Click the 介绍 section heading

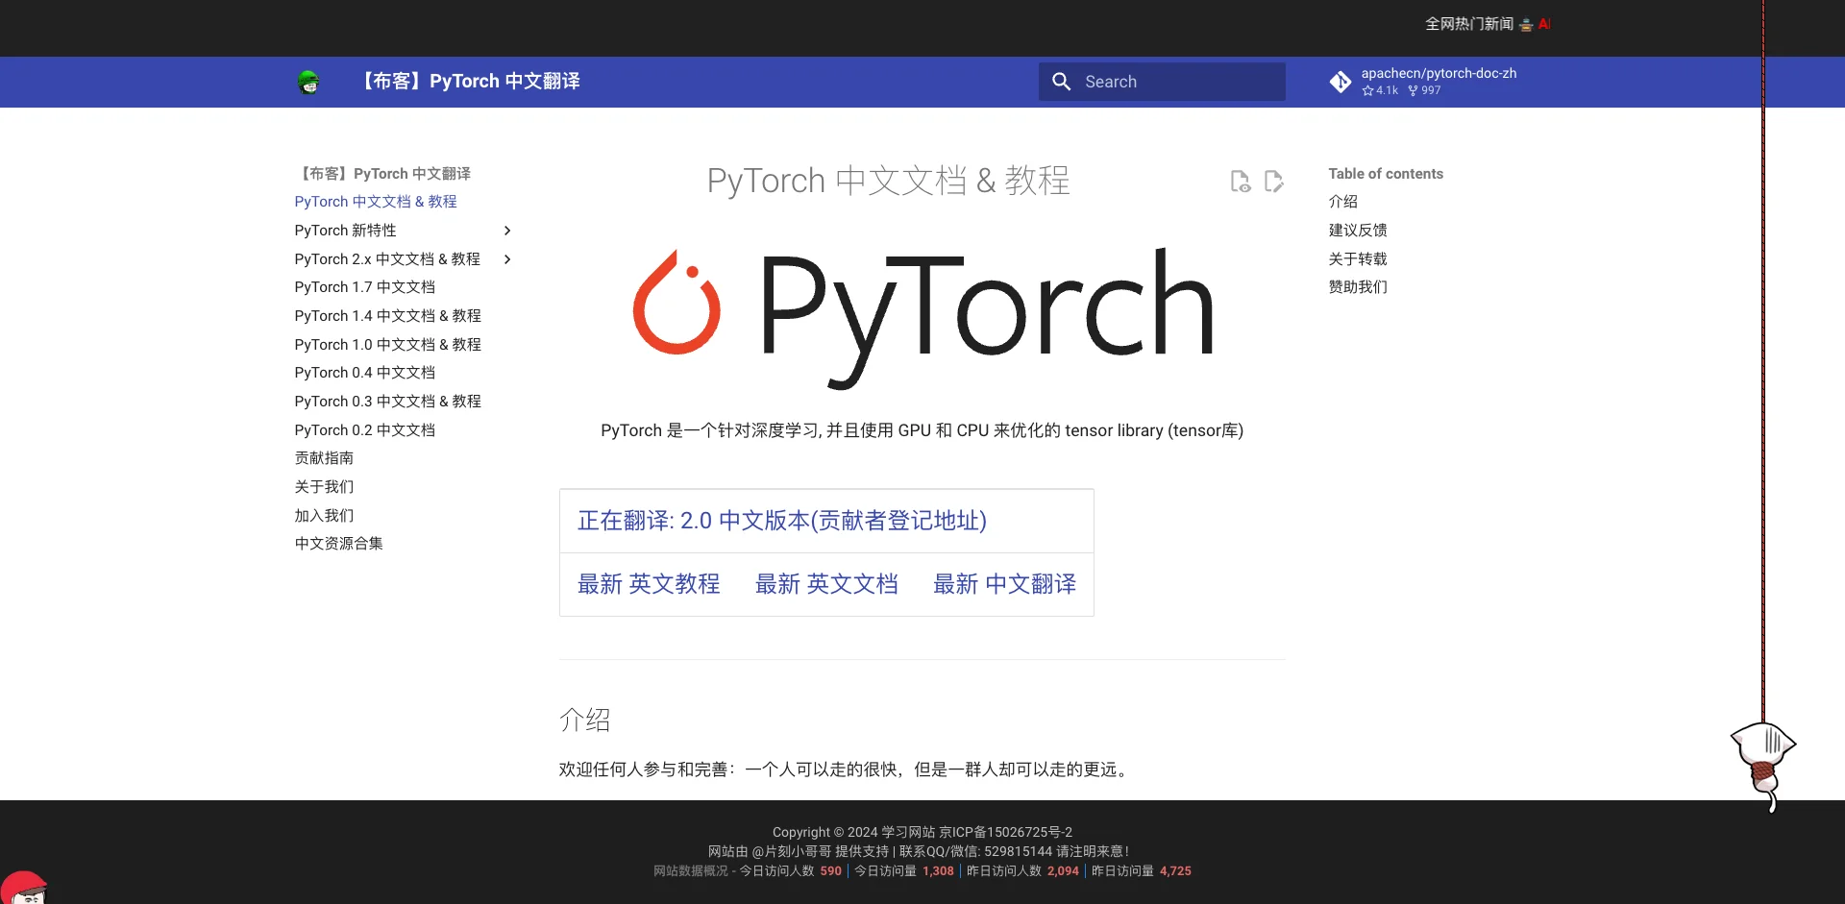(x=585, y=721)
